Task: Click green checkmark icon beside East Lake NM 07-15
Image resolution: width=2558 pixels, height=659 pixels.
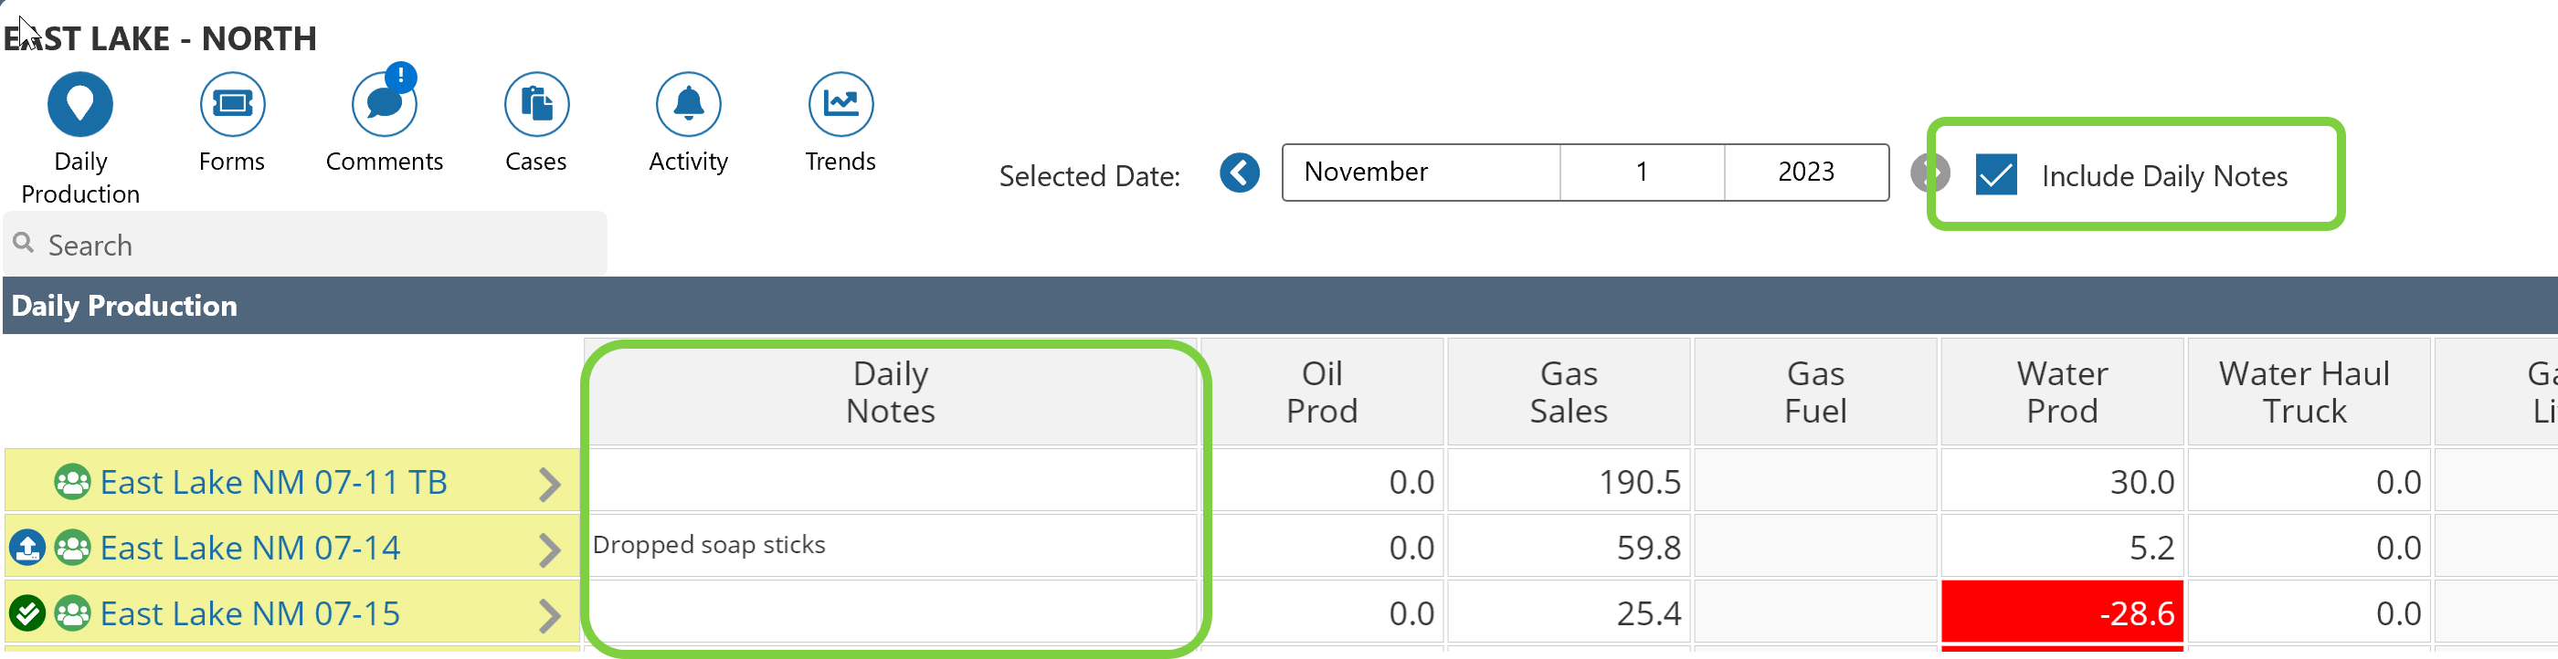Action: click(x=27, y=613)
